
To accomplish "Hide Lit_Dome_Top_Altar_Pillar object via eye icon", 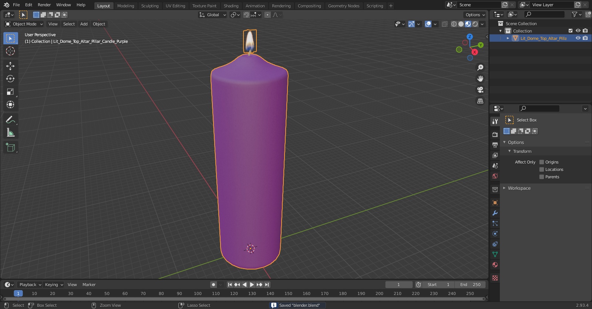I will pos(578,38).
